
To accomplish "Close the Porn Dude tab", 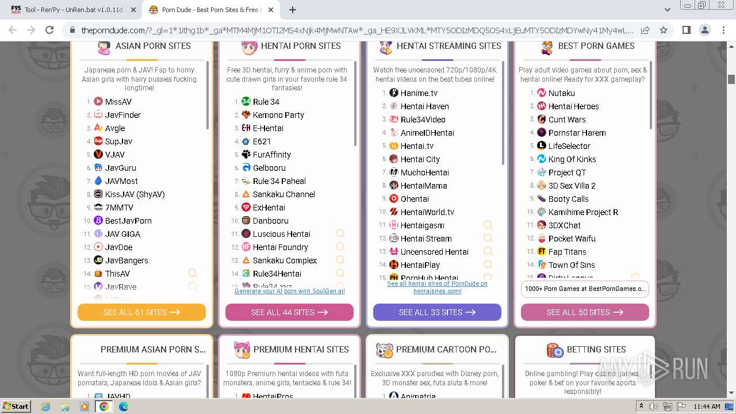I will click(x=271, y=10).
